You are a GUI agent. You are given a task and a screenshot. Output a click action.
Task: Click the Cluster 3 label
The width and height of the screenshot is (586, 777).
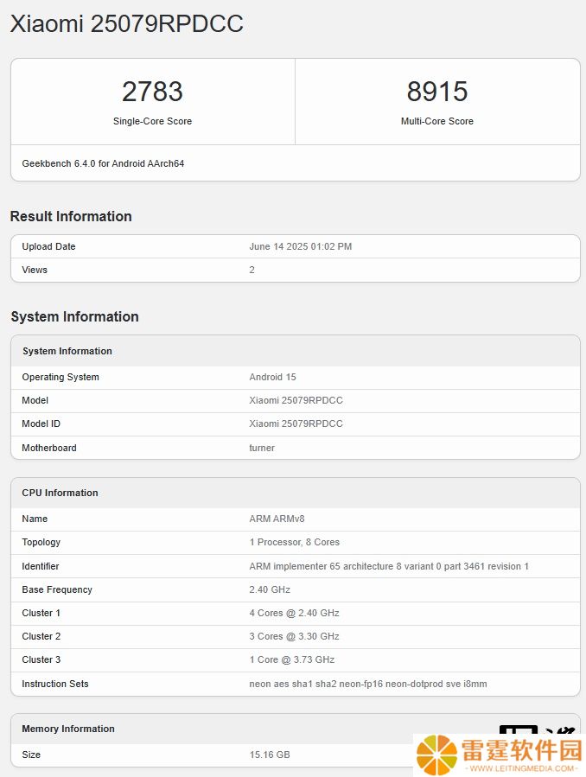coord(41,659)
